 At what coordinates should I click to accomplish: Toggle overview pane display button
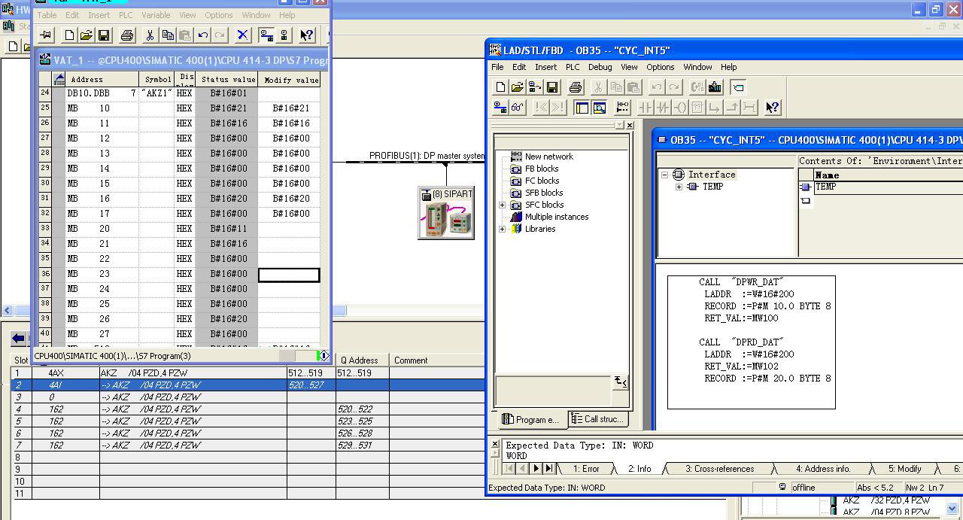[582, 108]
